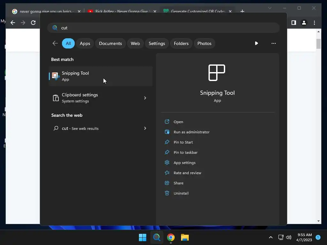Close the never gonna give you up lyrics tab
The height and width of the screenshot is (245, 327).
coord(79,11)
